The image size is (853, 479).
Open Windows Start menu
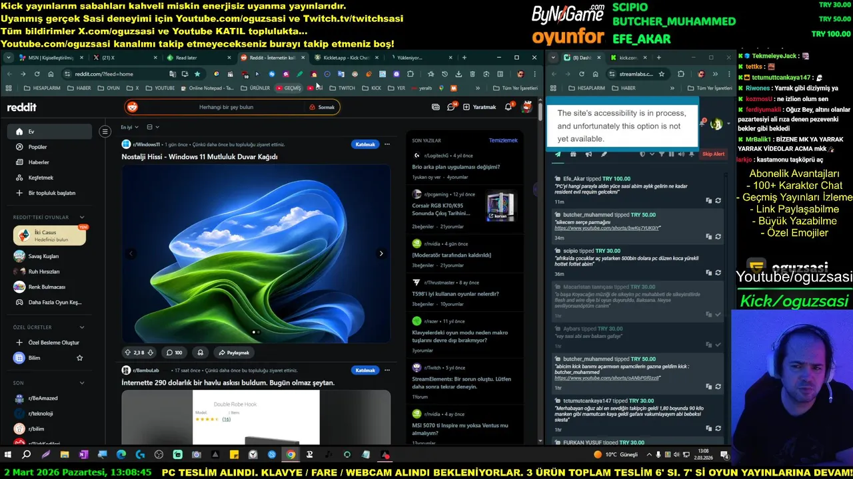coord(8,454)
